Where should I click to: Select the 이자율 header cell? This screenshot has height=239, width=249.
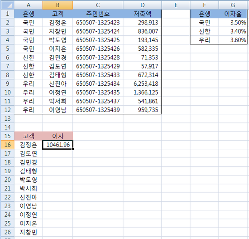tap(233, 14)
